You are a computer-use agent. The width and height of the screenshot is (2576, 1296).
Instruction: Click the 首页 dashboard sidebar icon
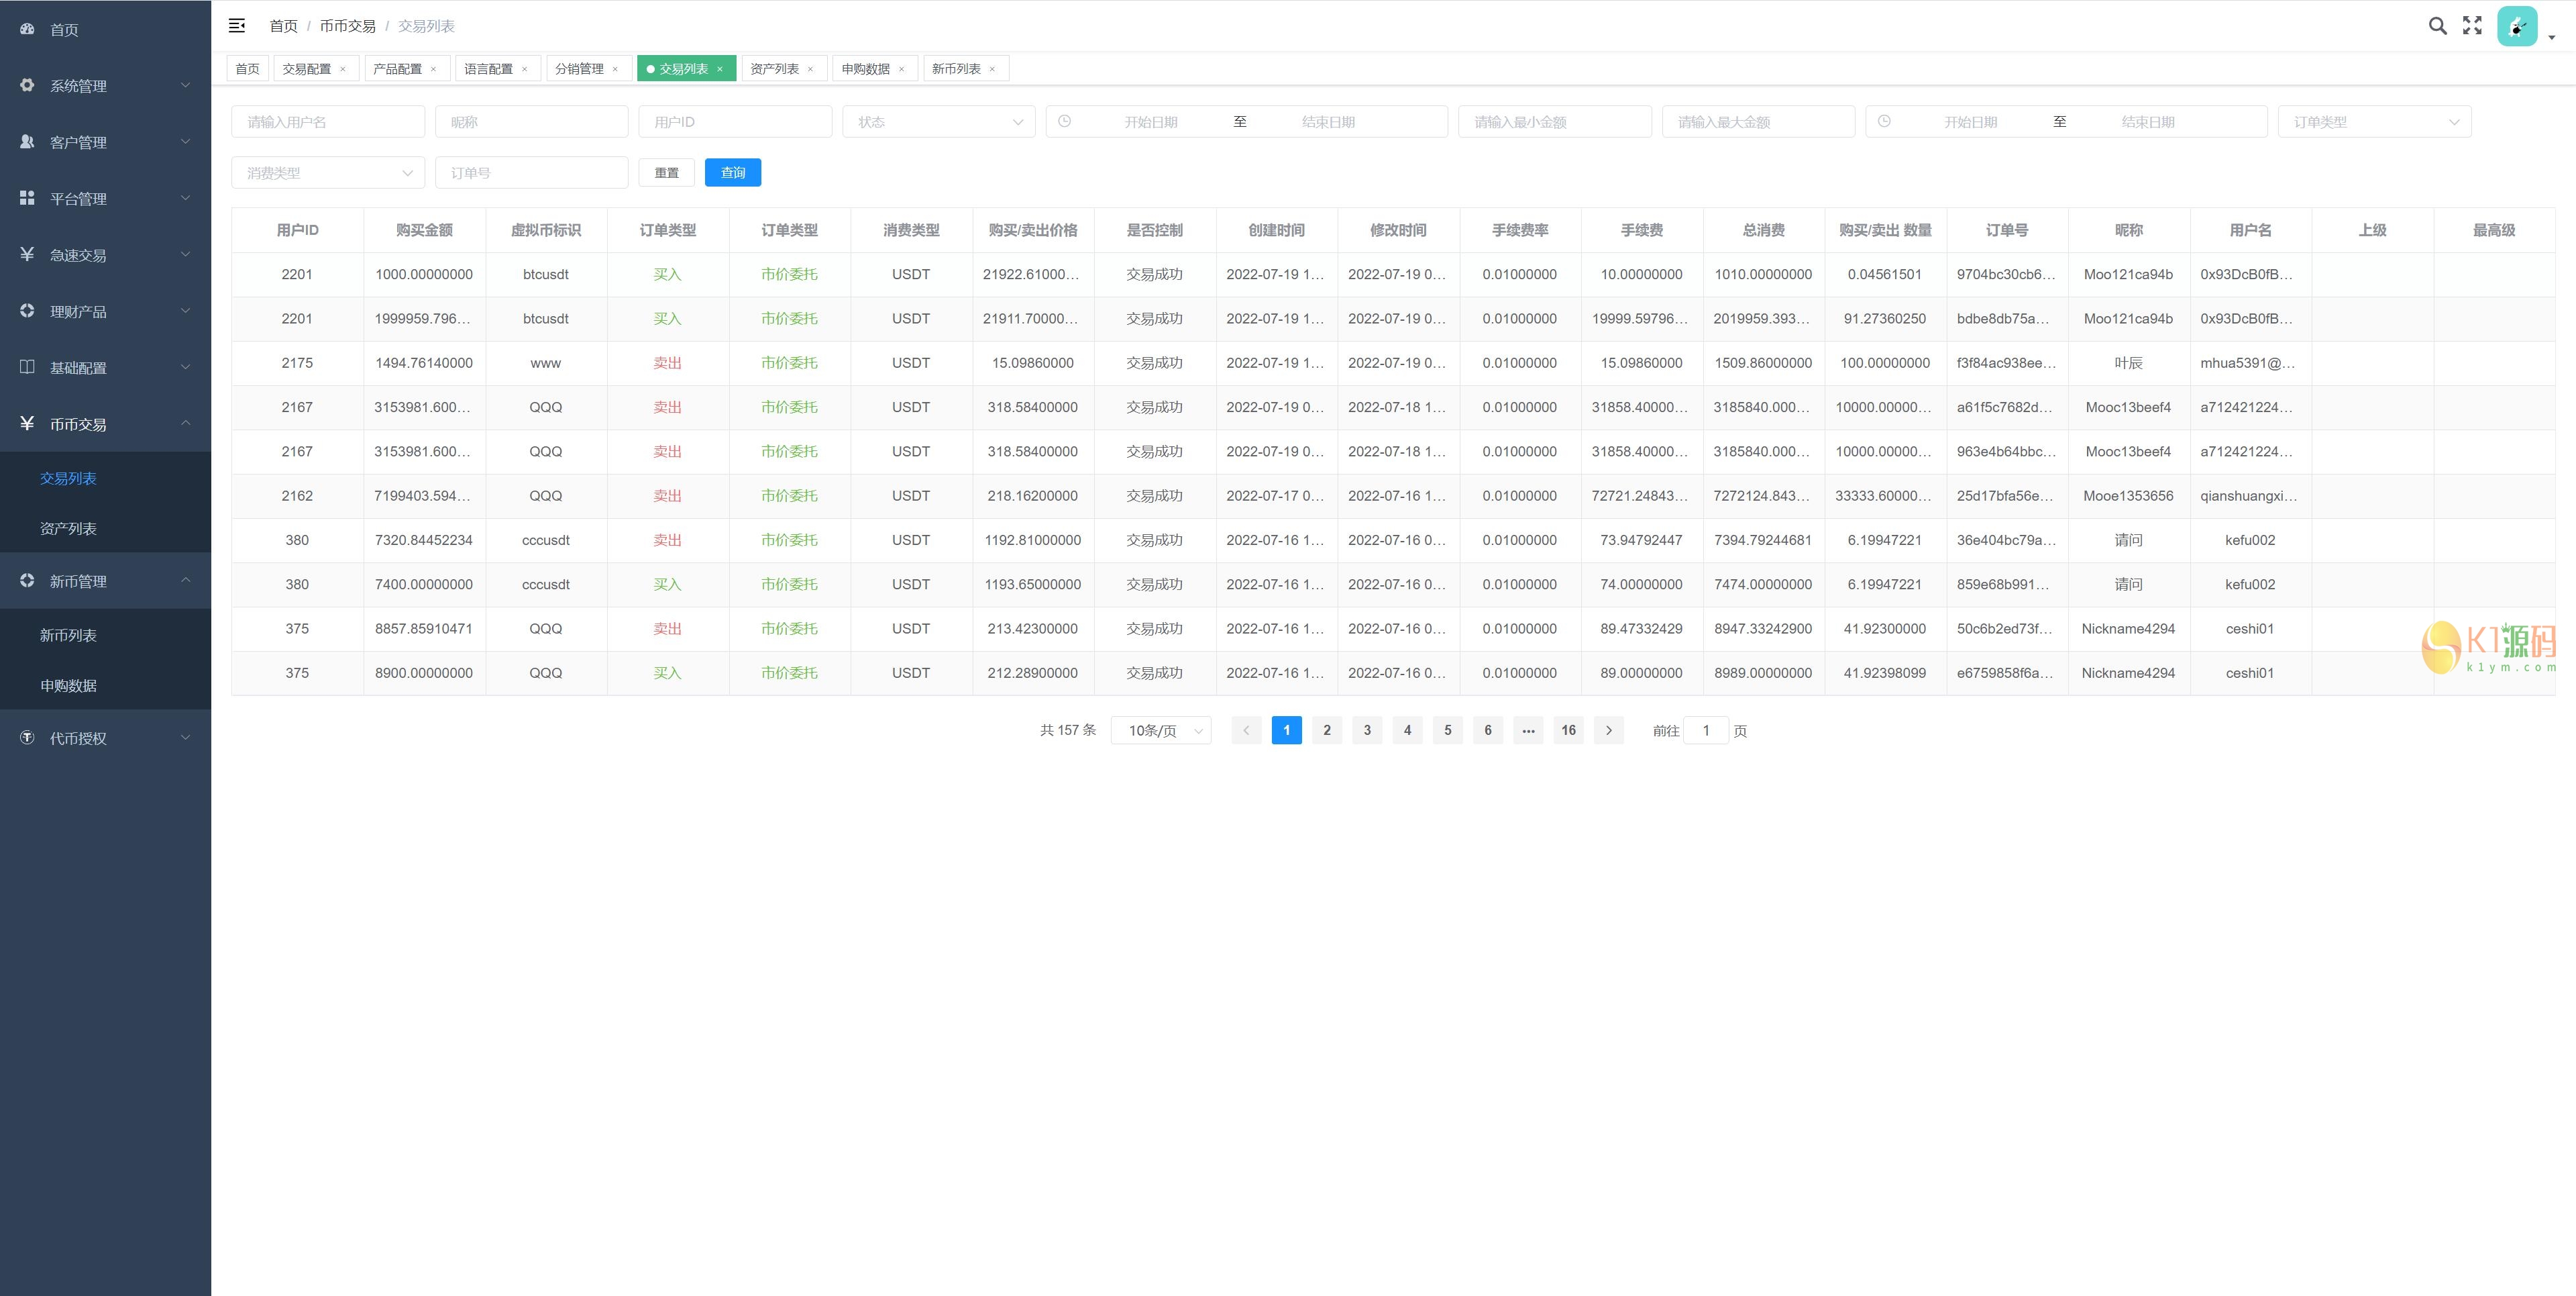click(27, 29)
